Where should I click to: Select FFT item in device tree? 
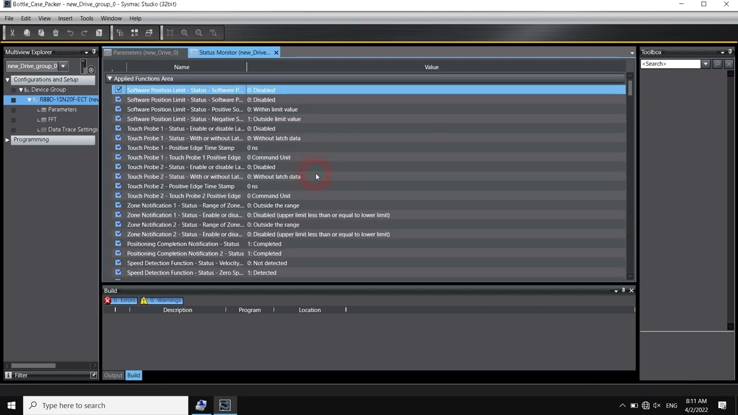[x=52, y=119]
